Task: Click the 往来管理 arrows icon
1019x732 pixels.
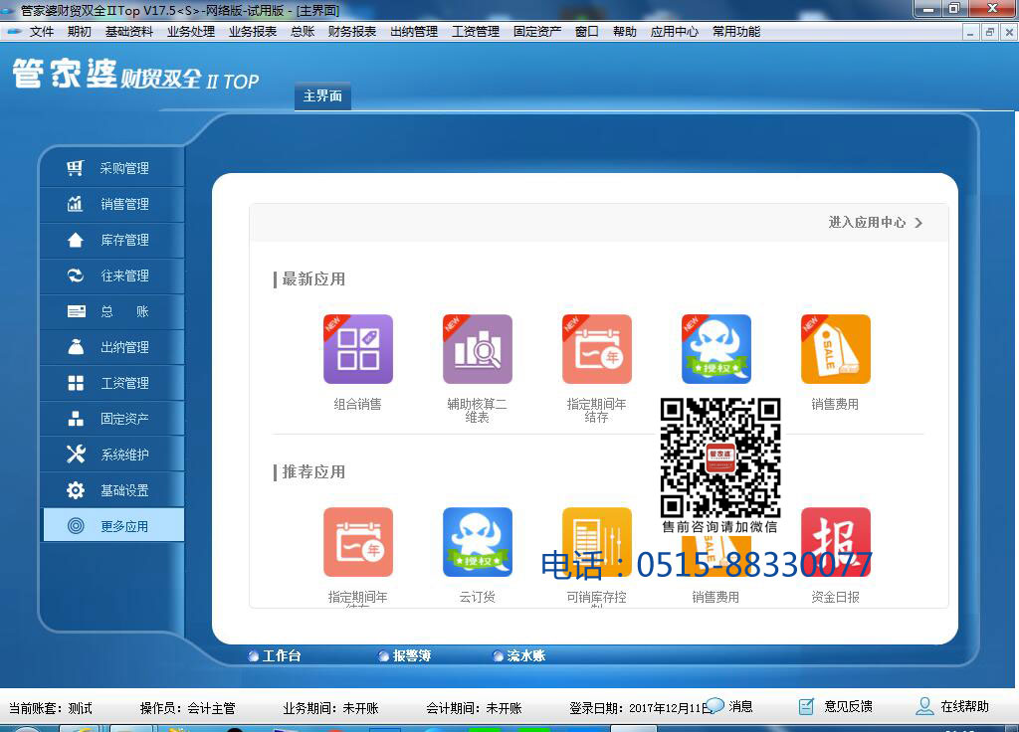Action: (76, 275)
